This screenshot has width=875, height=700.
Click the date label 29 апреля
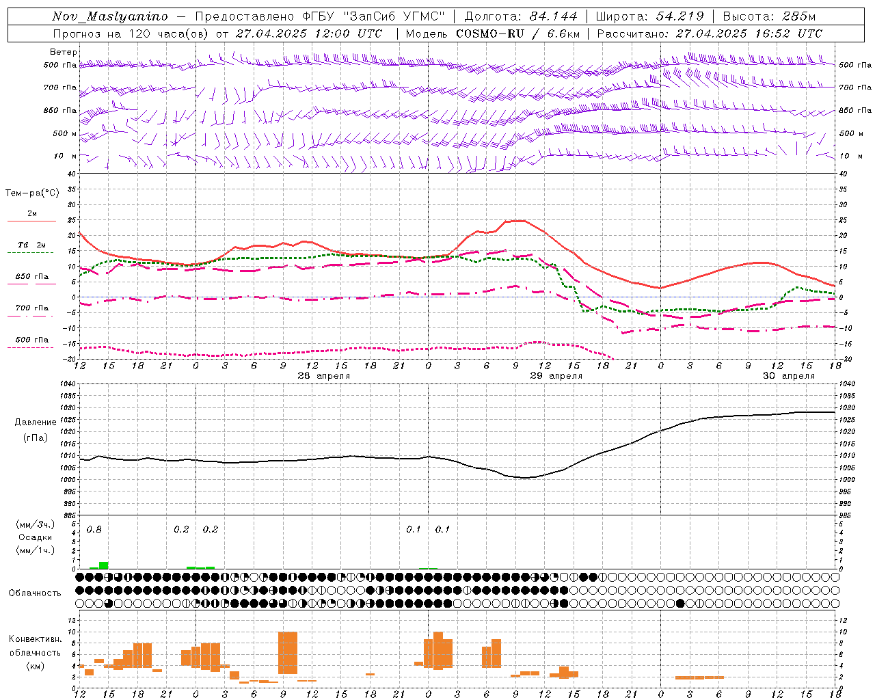(556, 376)
